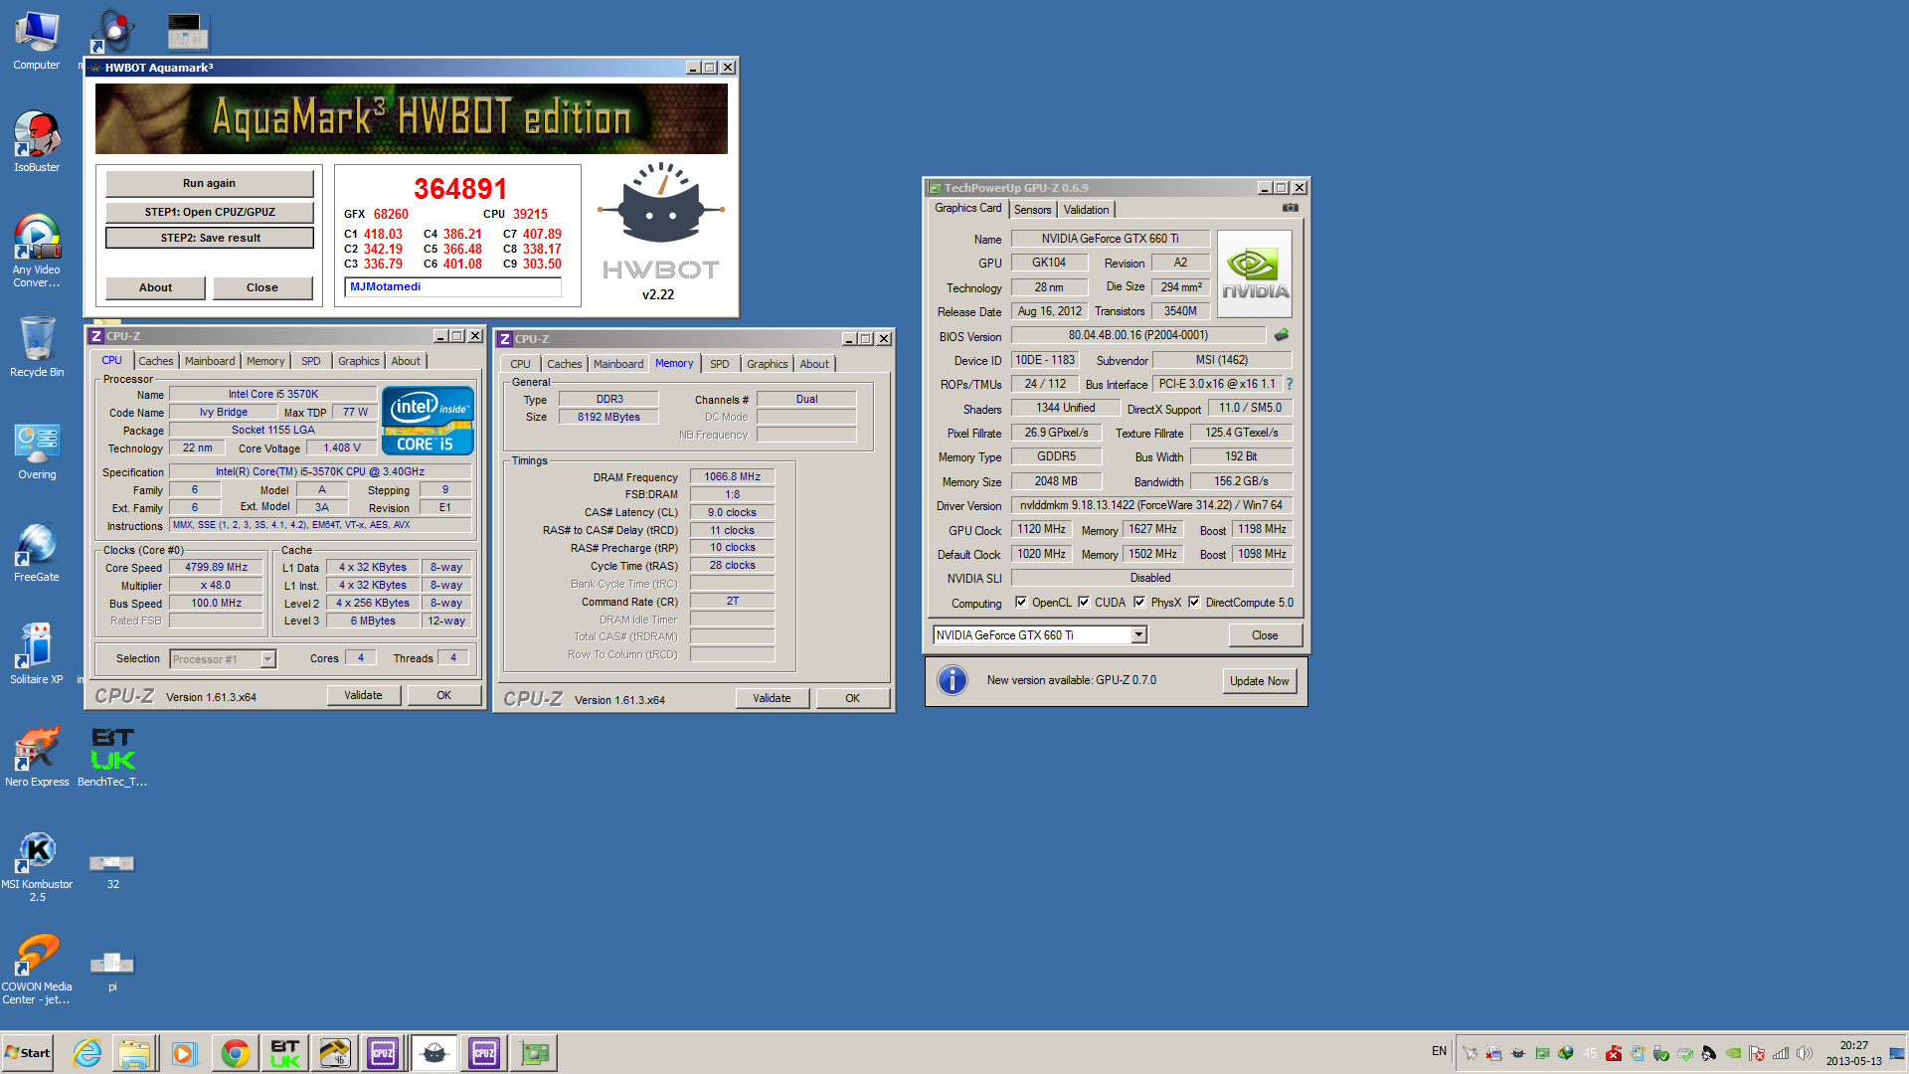Click the info icon in GPU-Z update notice
Viewport: 1909px width, 1074px height.
pos(952,681)
